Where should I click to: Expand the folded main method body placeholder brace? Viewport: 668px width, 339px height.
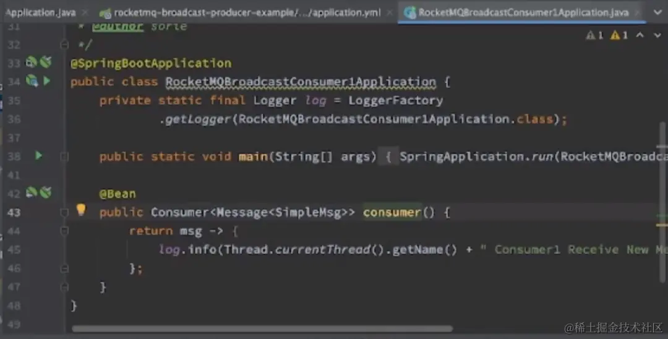point(388,157)
